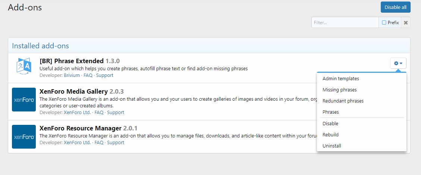Open XenForo Ltd. link under Media Gallery
Image resolution: width=421 pixels, height=175 pixels.
pyautogui.click(x=77, y=112)
